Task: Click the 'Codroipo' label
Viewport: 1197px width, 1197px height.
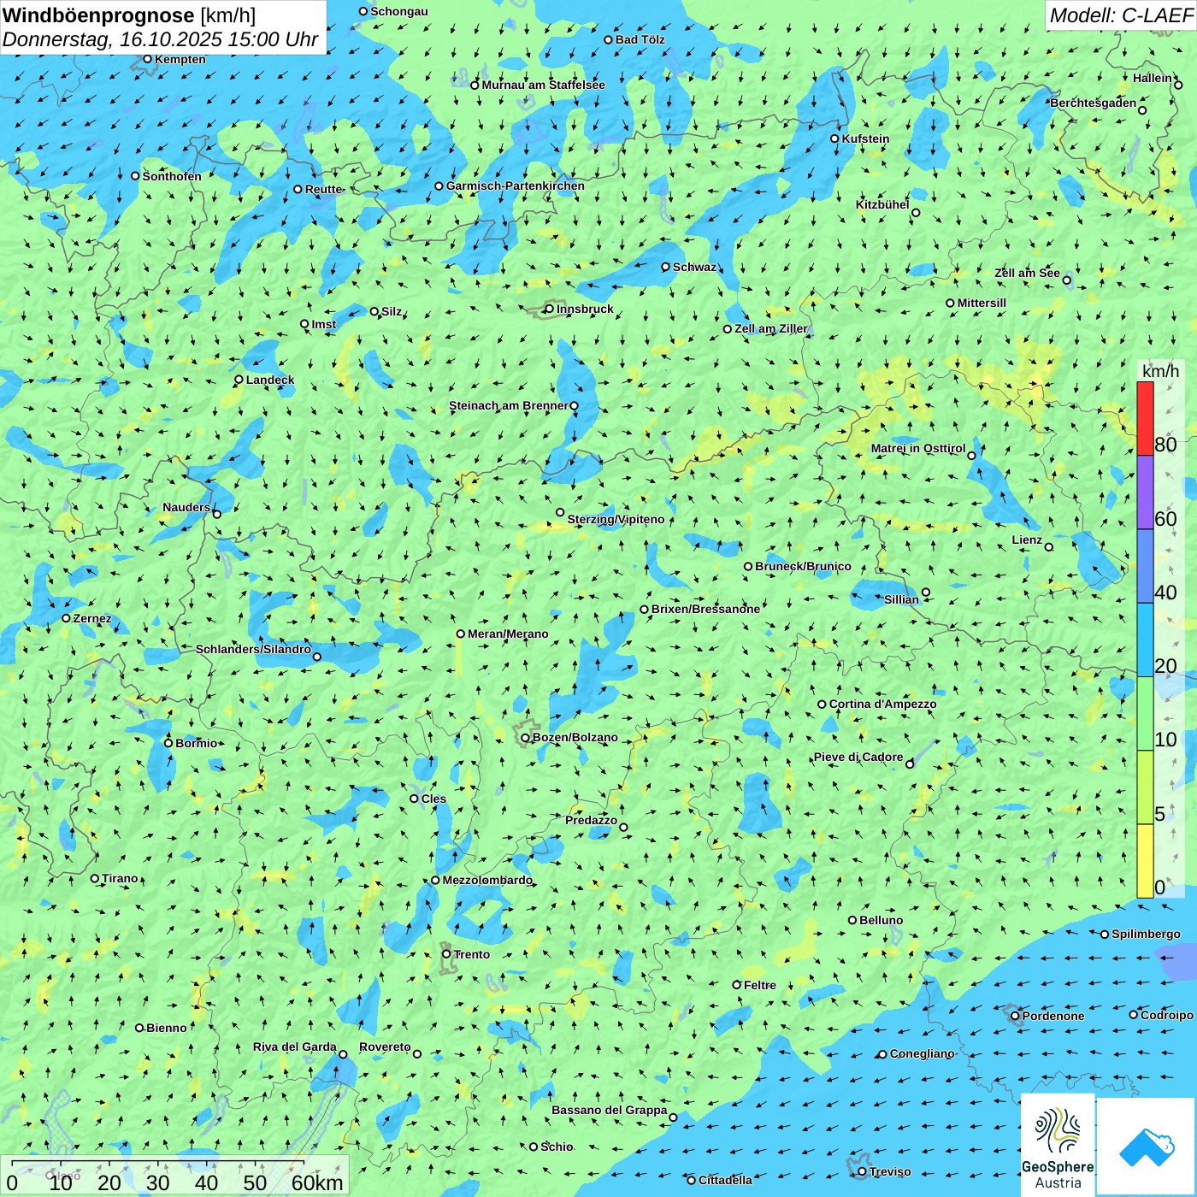Action: coord(1166,1015)
